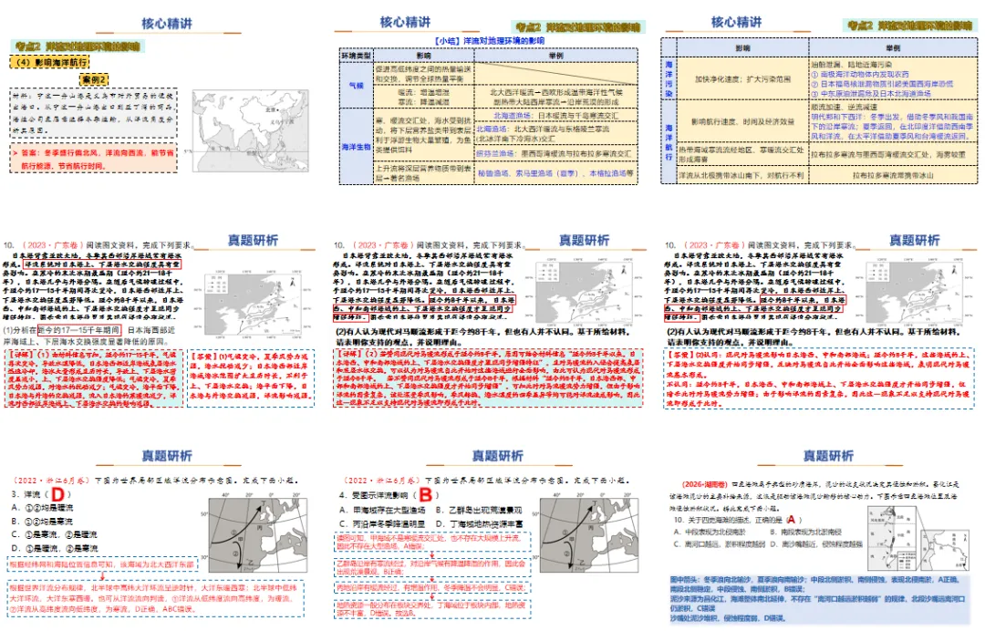Select option D. 丁海域地热资源丰富
Screen dimensions: 985x631
coord(479,523)
